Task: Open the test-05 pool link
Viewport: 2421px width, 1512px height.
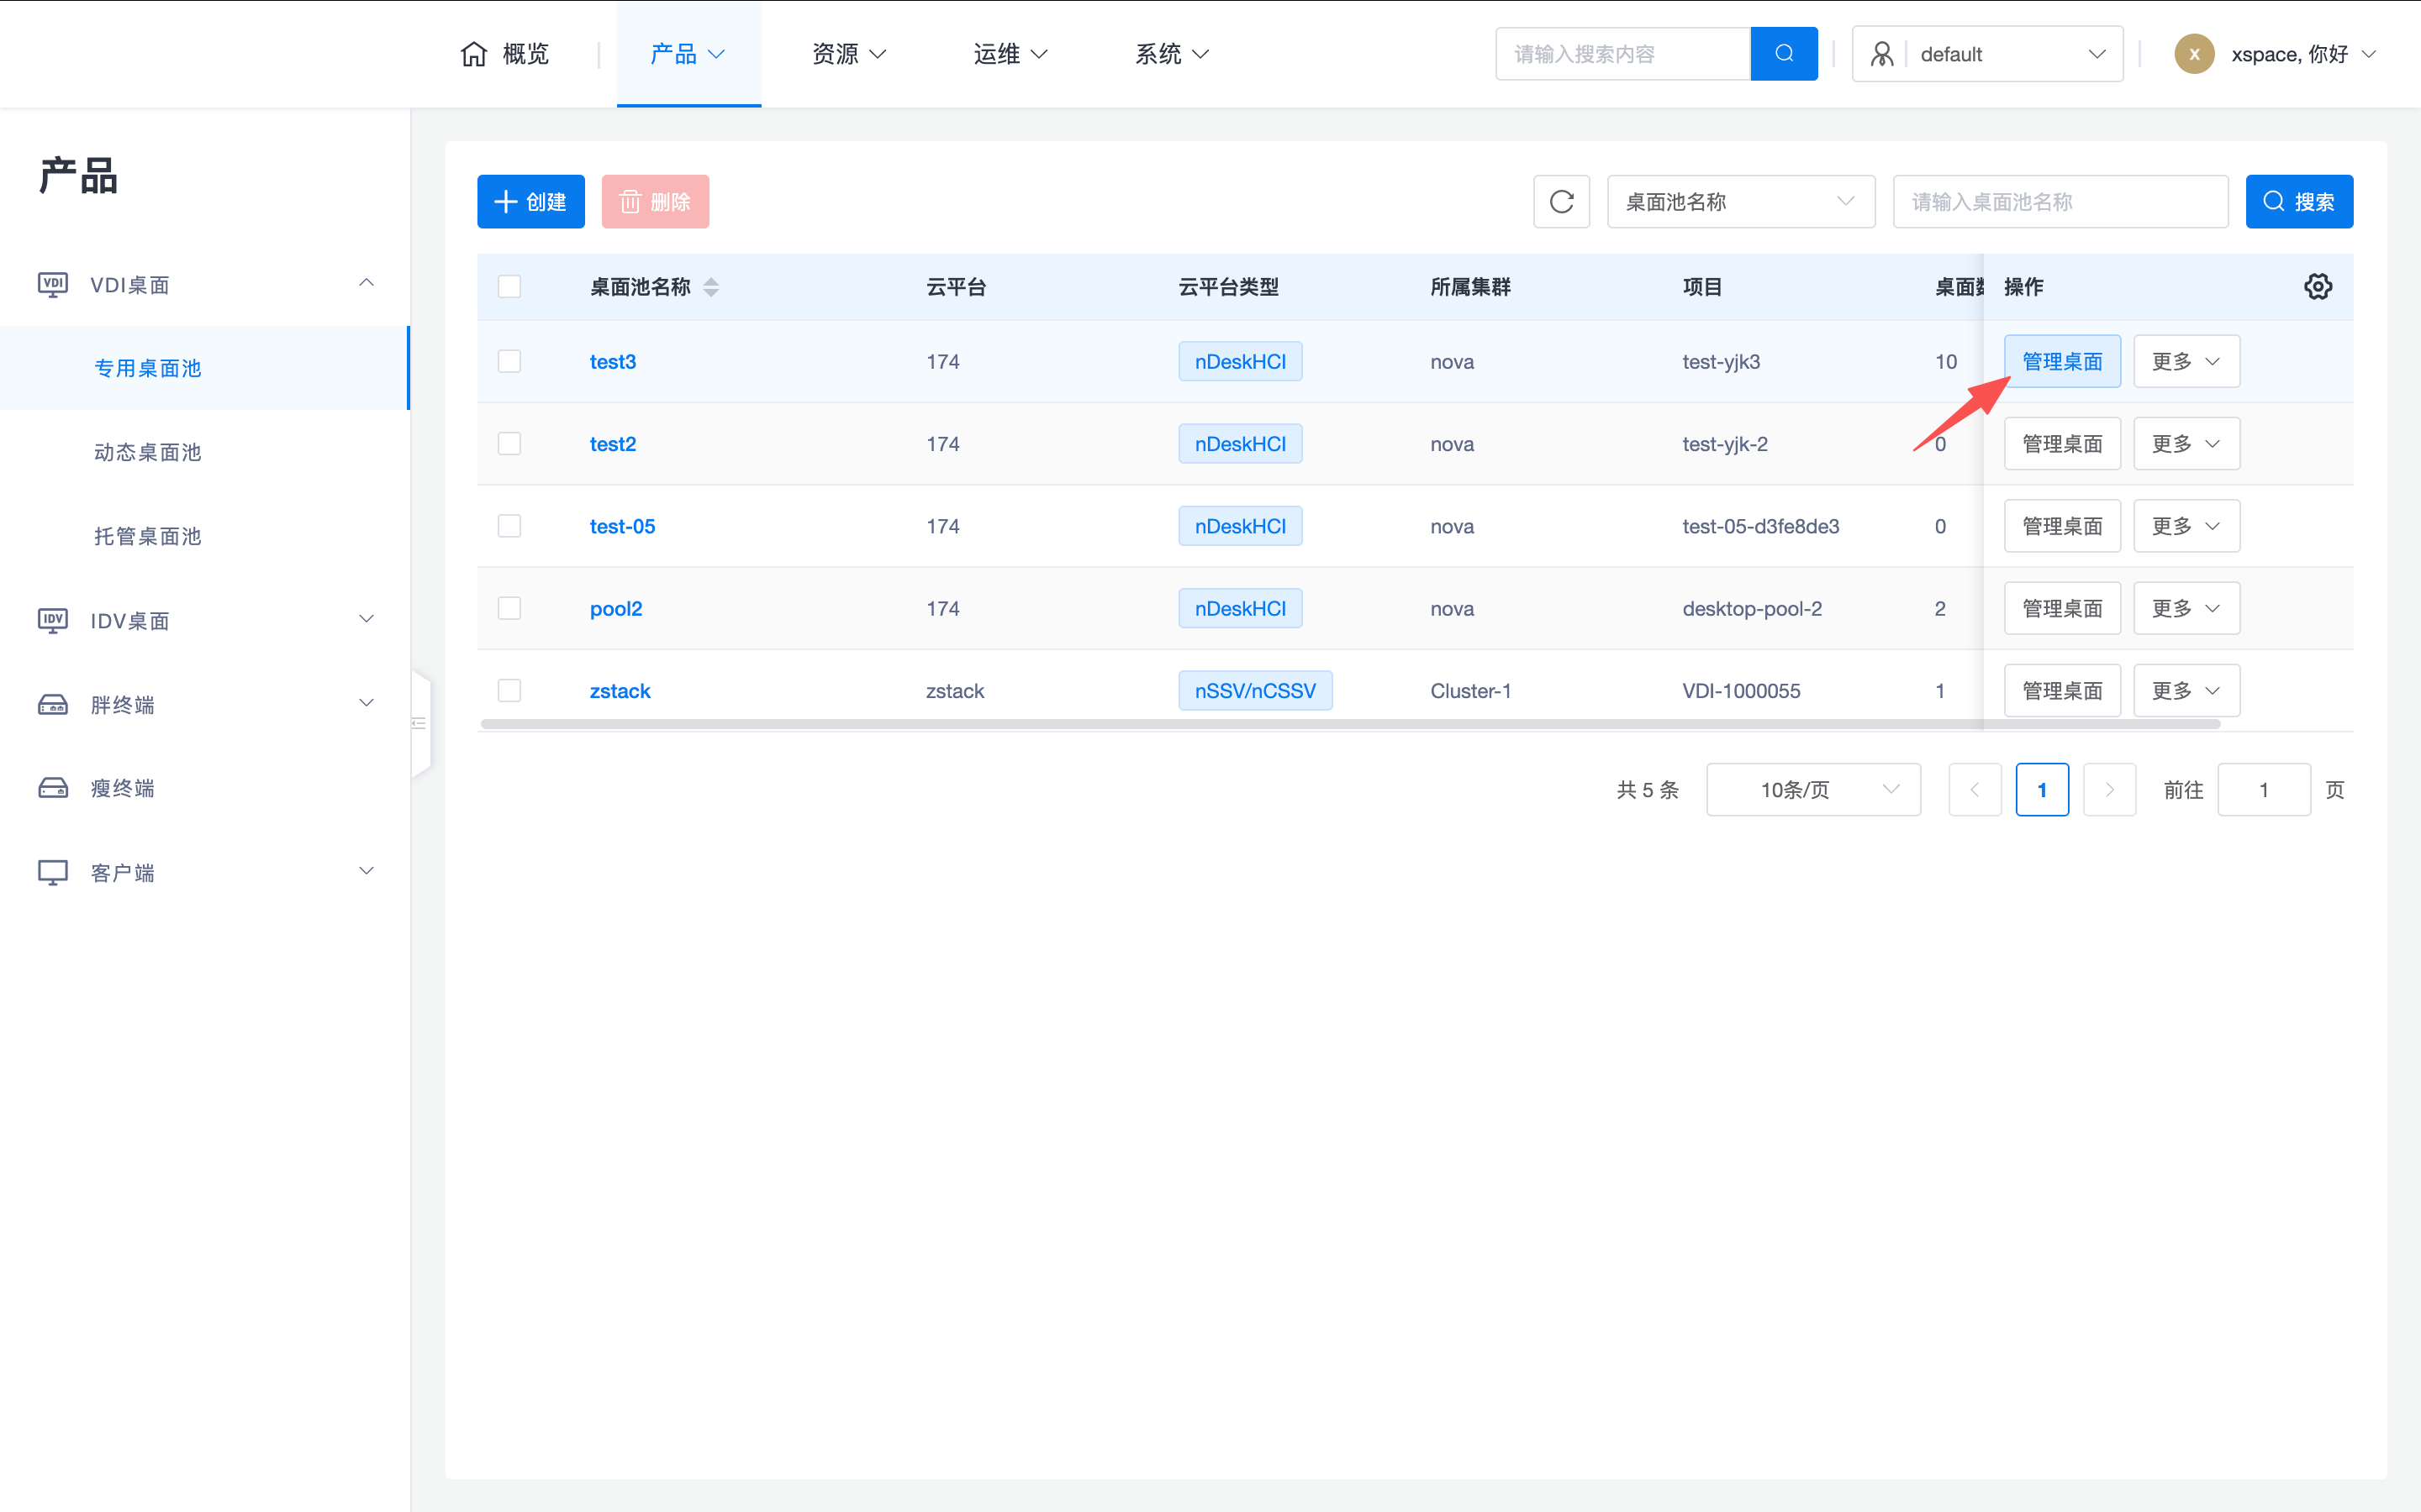Action: pyautogui.click(x=622, y=526)
